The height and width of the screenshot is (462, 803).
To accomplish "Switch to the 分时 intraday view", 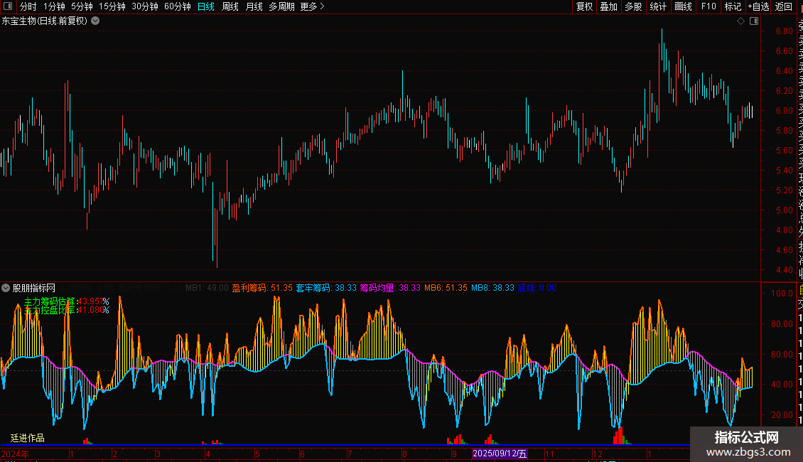I will click(x=28, y=6).
